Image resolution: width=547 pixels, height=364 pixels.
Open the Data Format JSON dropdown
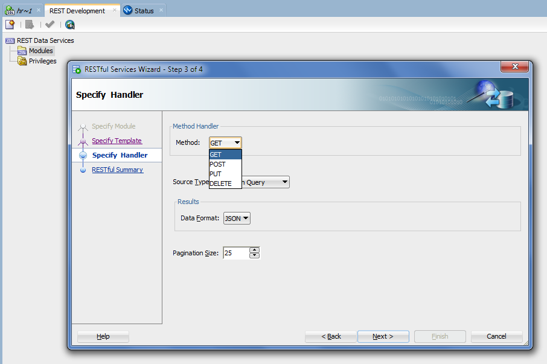[237, 219]
